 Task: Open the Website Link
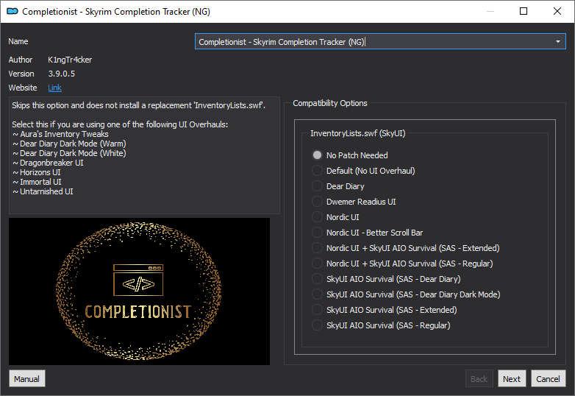pyautogui.click(x=54, y=88)
